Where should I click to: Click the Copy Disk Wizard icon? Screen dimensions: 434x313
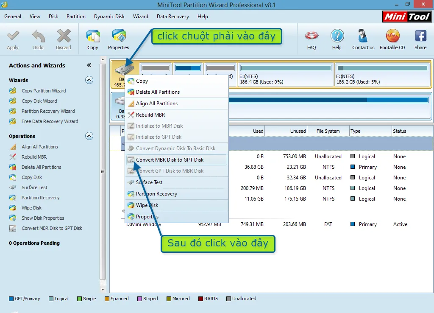pos(13,101)
